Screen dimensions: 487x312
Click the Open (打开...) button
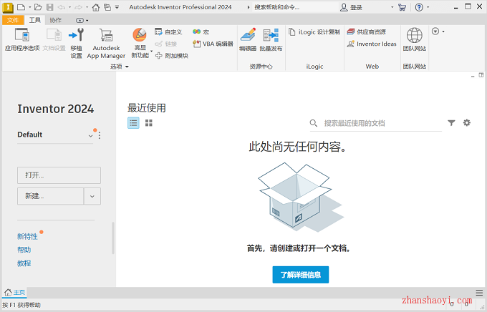coord(59,175)
